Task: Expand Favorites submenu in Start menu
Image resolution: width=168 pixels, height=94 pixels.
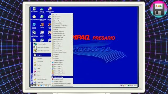Action: 42,58
